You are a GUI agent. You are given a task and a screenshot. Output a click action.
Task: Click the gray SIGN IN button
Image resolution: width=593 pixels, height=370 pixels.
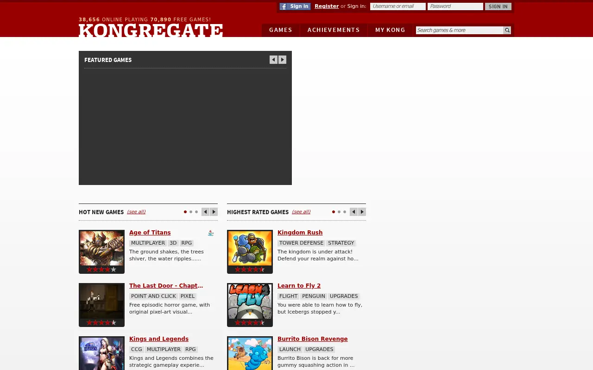point(498,6)
